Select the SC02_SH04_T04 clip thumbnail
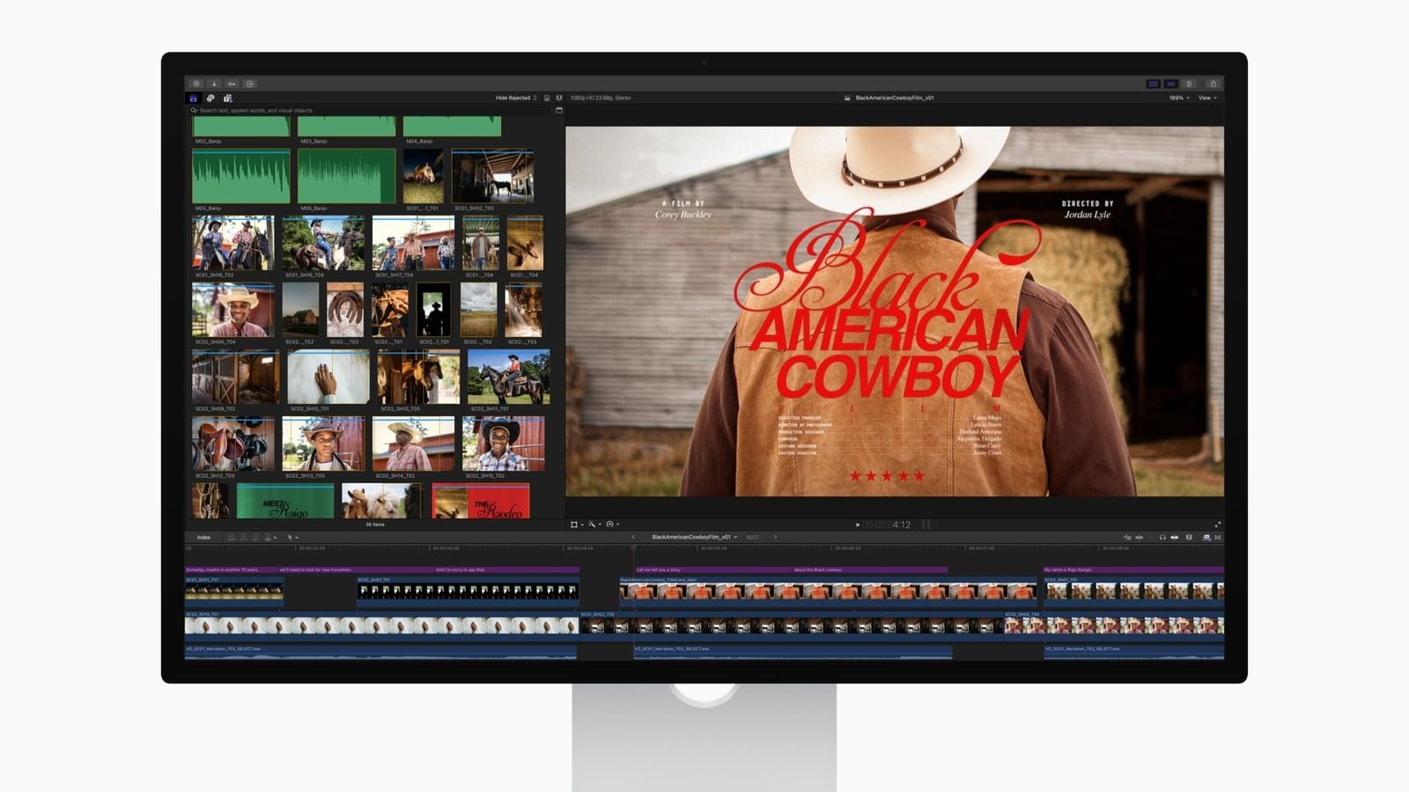 point(232,310)
